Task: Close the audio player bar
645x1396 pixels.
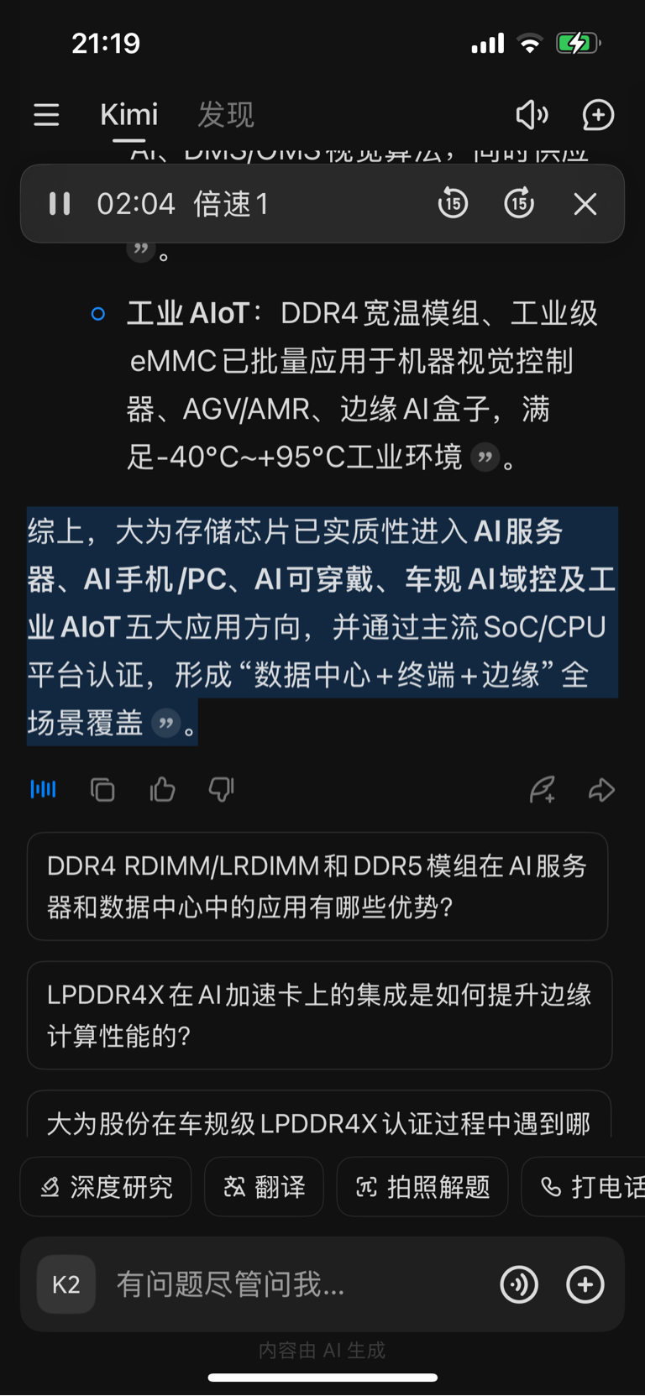Action: click(585, 204)
